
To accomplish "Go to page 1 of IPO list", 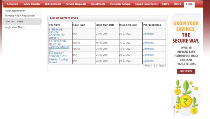I will (153, 66).
